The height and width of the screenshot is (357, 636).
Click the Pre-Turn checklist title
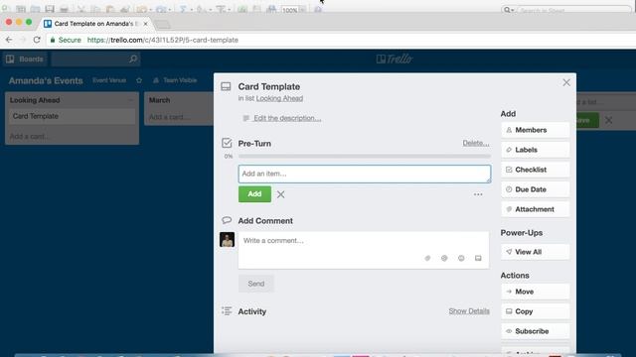click(x=254, y=143)
